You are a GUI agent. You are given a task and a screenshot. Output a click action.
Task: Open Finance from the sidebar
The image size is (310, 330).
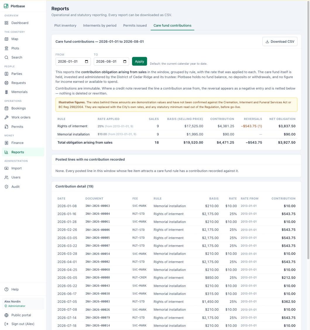[x=23, y=143]
